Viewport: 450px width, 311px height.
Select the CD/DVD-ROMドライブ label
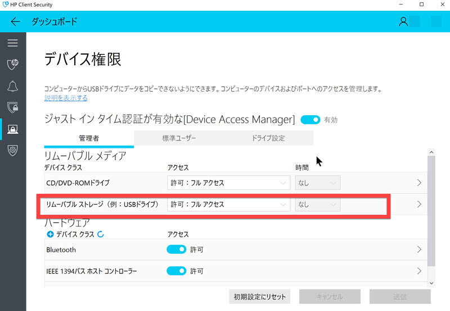78,183
